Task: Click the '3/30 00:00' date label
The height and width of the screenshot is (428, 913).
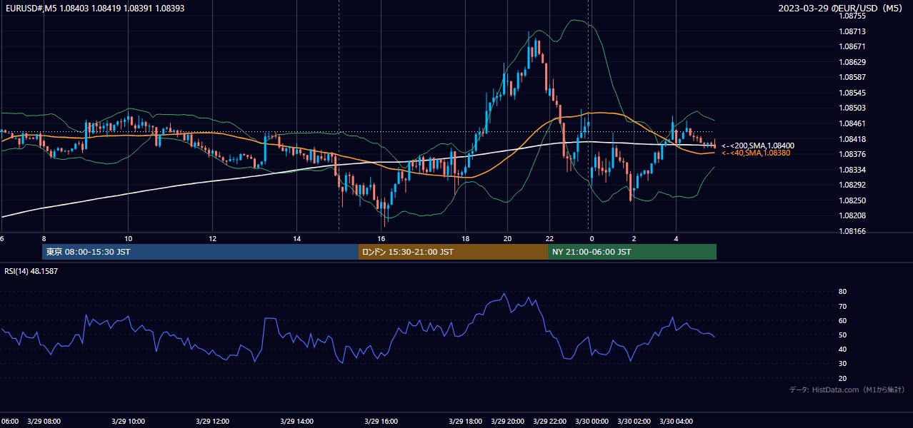Action: pyautogui.click(x=592, y=422)
